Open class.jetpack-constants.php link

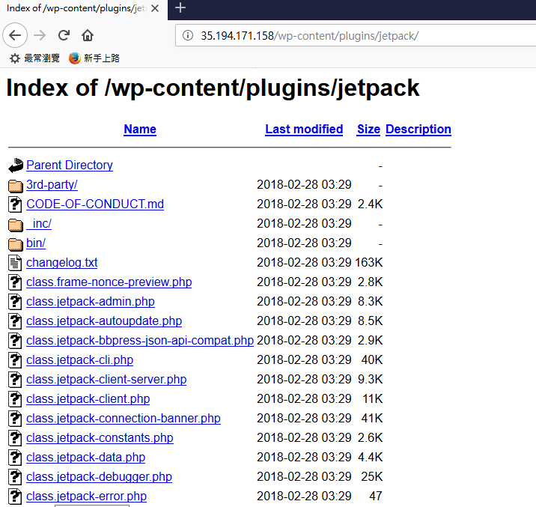(x=100, y=438)
